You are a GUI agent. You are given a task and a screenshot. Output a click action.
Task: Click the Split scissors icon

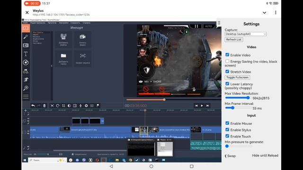[52, 106]
